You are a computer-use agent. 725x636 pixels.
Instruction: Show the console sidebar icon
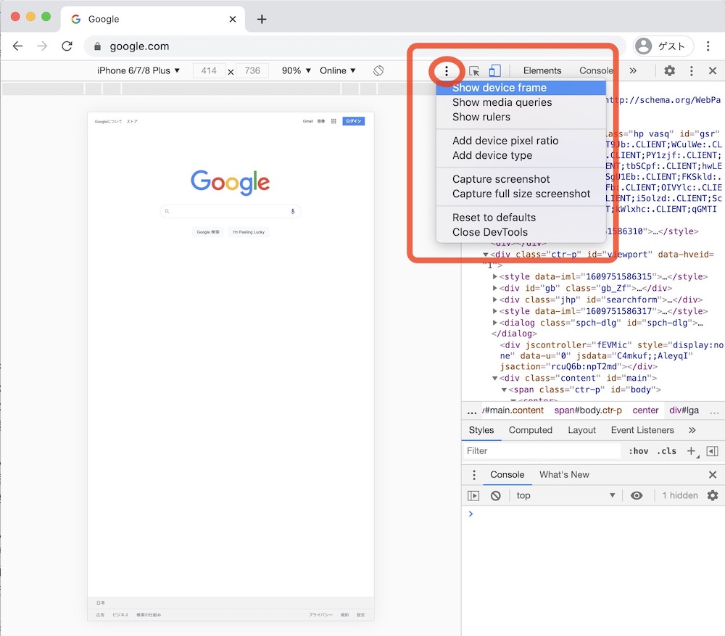point(473,496)
